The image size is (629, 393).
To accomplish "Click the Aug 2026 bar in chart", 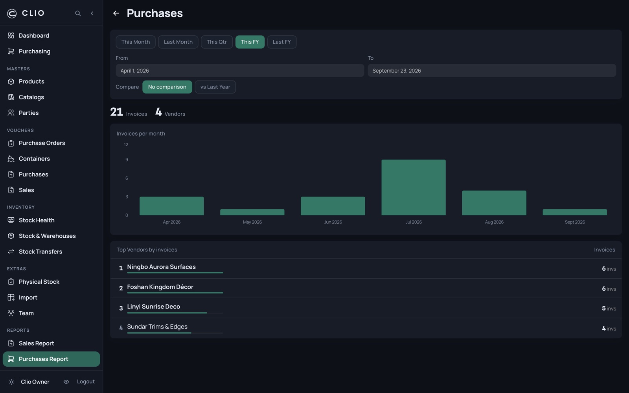I will coord(494,203).
